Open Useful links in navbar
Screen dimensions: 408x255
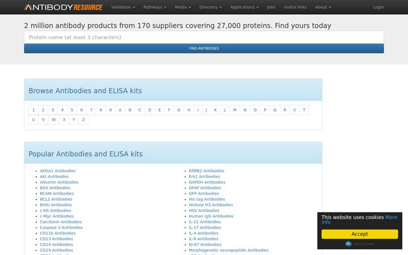coord(295,7)
